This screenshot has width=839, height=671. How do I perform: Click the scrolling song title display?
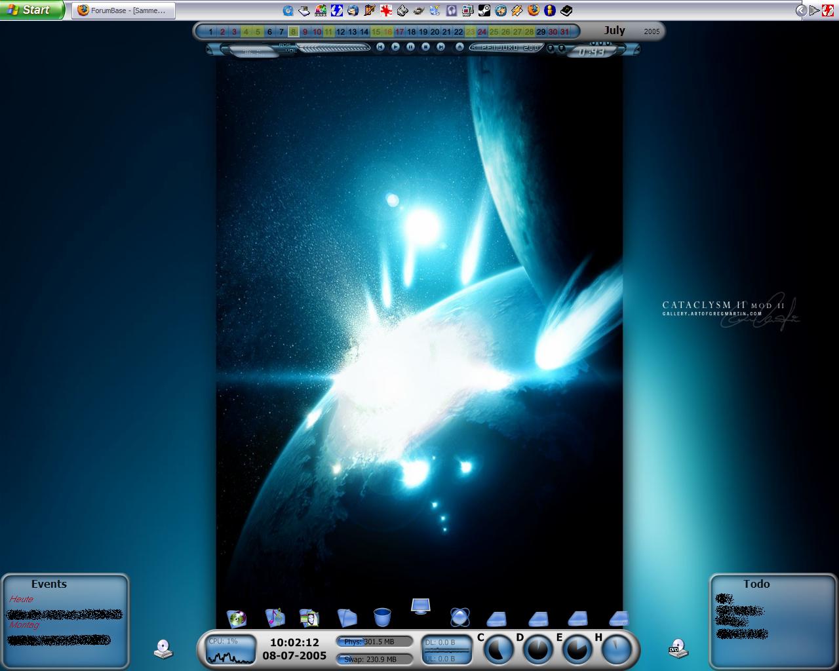pyautogui.click(x=507, y=48)
